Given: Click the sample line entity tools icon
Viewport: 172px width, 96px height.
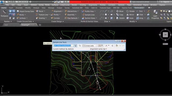Looking at the screenshot, I should (x=117, y=46).
